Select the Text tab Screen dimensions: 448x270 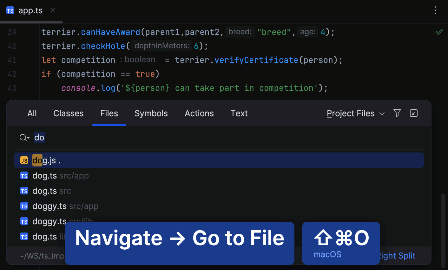point(239,113)
